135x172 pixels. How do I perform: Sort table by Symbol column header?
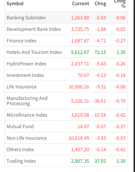click(15, 3)
